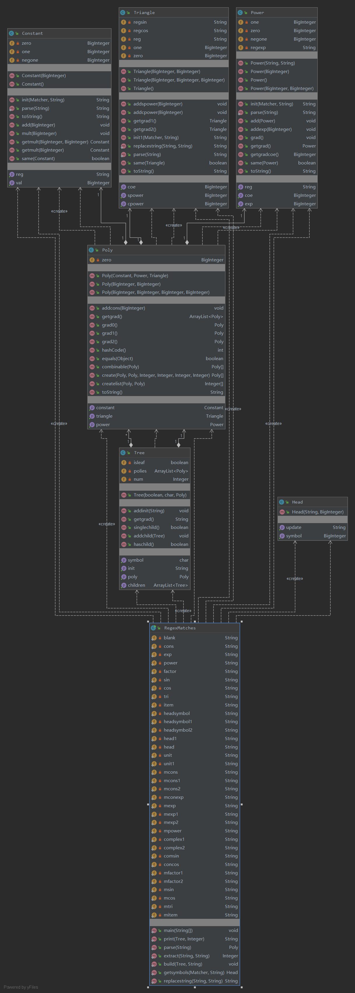Click the field icon beside headsymbol2 in RegexMatches
355x993 pixels.
pos(154,730)
